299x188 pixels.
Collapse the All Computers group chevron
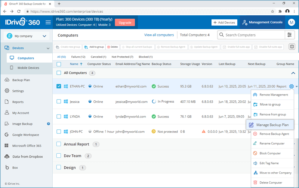tap(293, 73)
